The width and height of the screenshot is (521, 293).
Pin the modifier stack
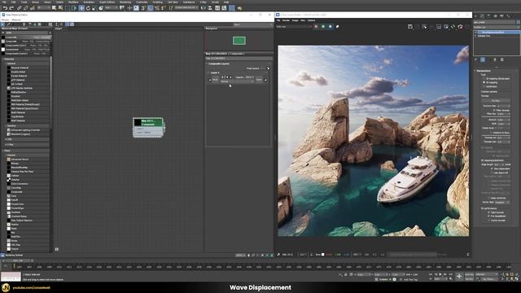tap(475, 59)
